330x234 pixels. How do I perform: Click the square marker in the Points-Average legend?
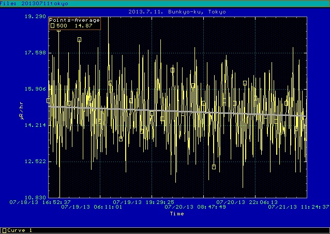(x=52, y=25)
